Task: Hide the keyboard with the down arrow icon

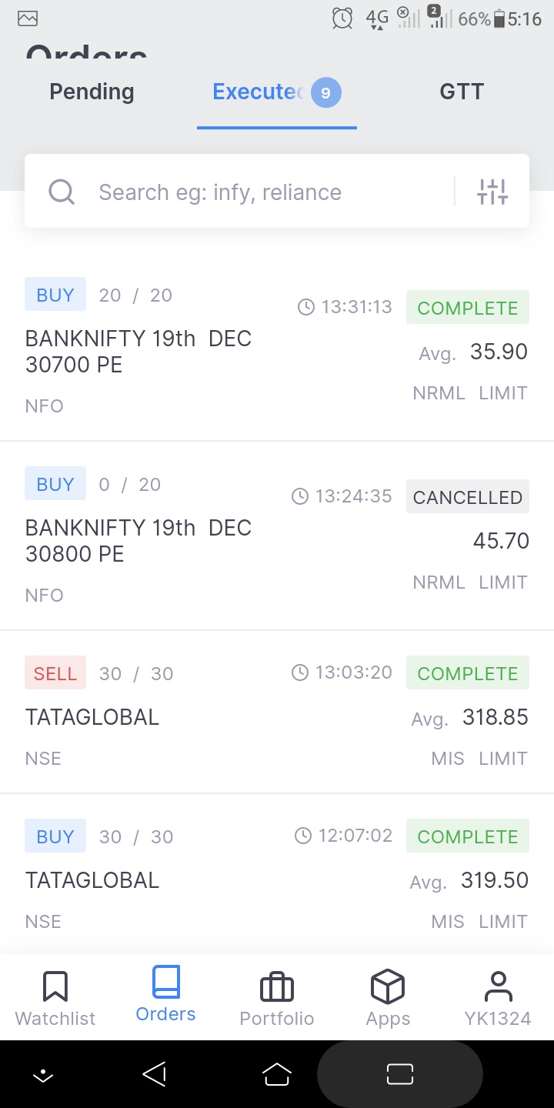Action: [43, 1075]
